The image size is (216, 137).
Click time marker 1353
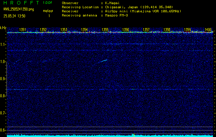[x=64, y=30]
